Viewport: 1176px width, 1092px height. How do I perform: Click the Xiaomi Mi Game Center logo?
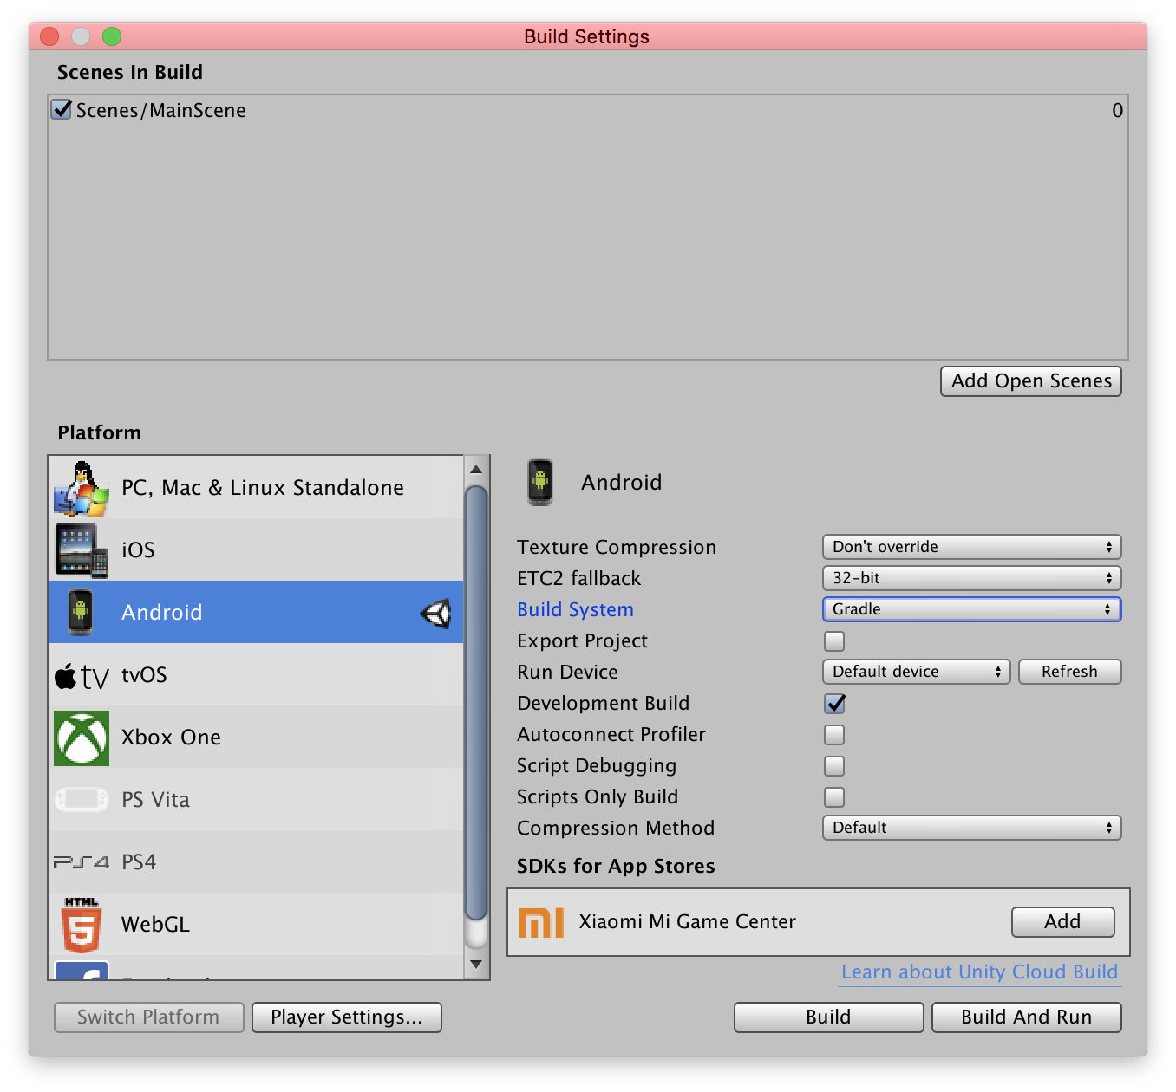[x=540, y=922]
